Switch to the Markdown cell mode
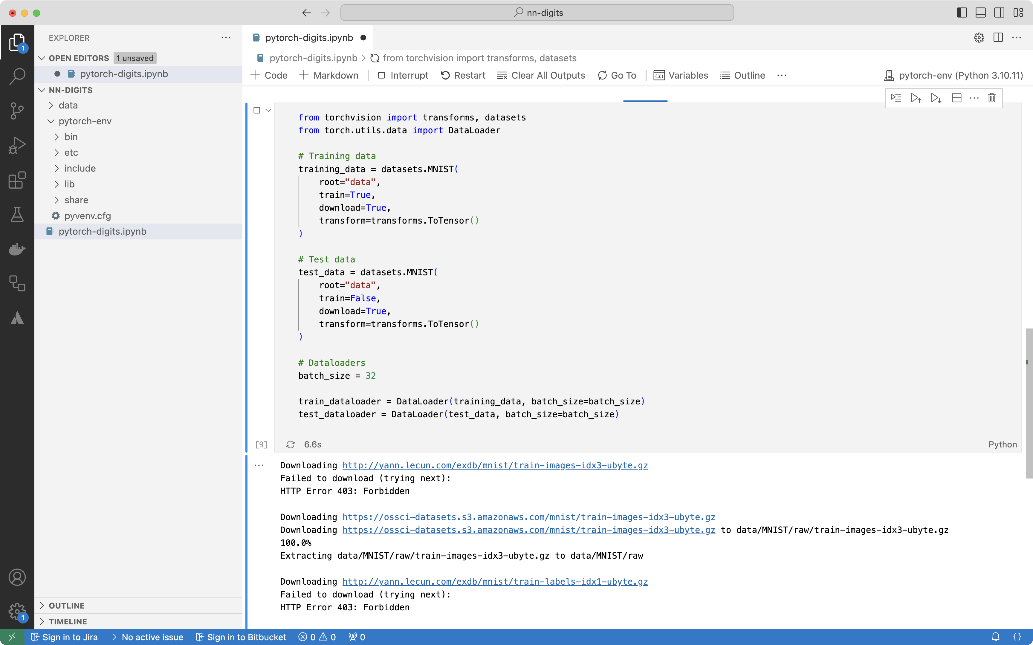This screenshot has width=1033, height=645. [x=330, y=75]
